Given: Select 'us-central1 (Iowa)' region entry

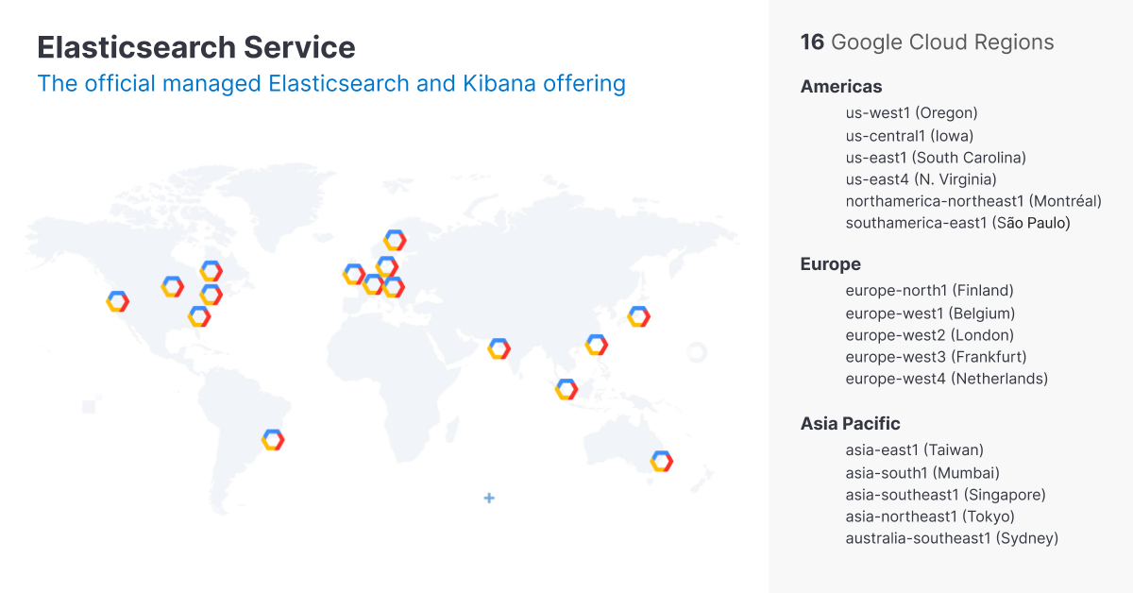Looking at the screenshot, I should tap(910, 136).
